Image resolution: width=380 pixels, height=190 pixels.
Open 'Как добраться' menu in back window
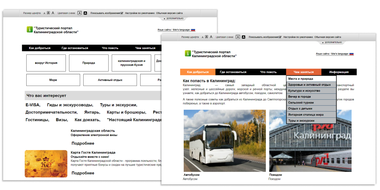(x=40, y=48)
